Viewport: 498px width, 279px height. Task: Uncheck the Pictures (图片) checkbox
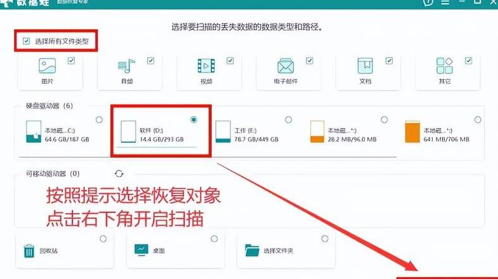(x=71, y=61)
